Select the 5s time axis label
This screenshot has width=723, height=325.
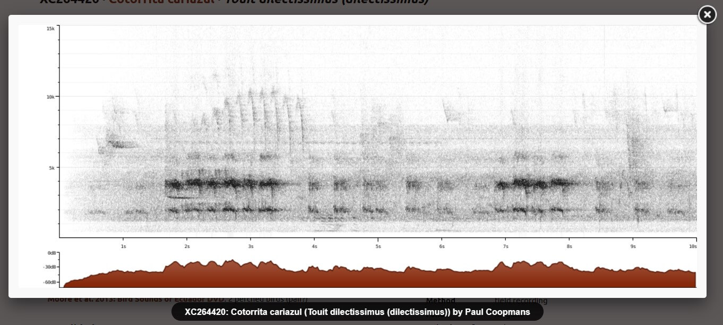(x=378, y=246)
